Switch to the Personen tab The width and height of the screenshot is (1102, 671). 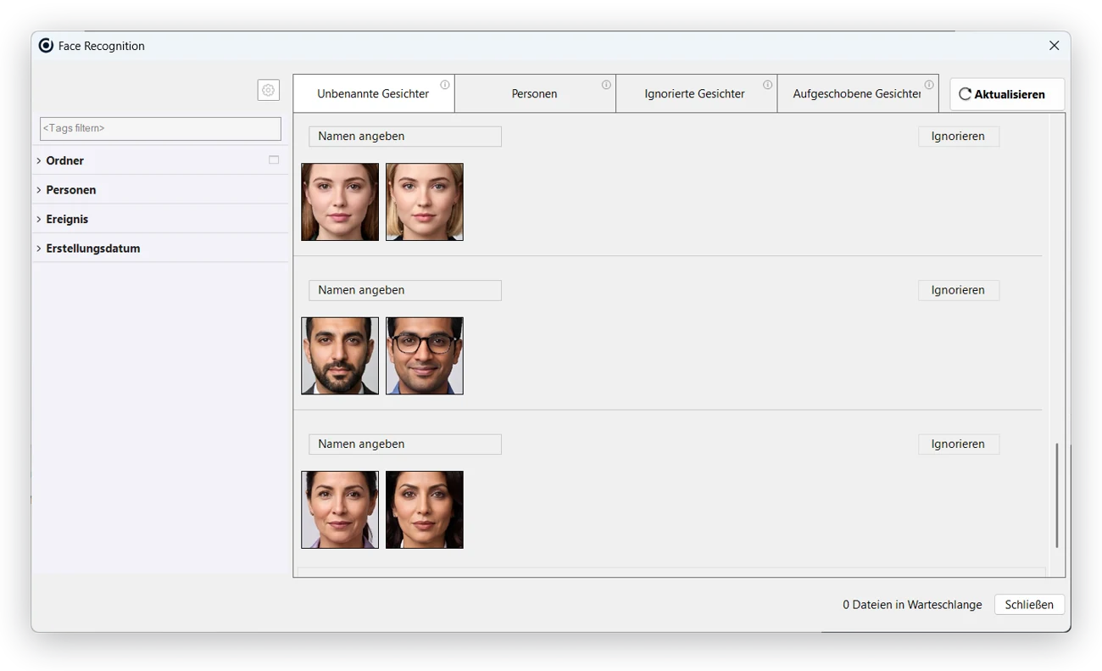click(535, 93)
